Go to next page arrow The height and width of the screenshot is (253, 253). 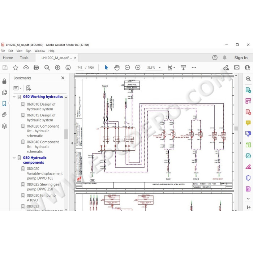pos(68,68)
